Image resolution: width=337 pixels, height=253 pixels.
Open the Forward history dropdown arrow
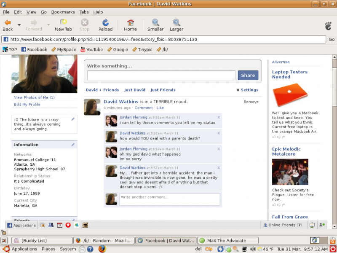[x=48, y=25]
